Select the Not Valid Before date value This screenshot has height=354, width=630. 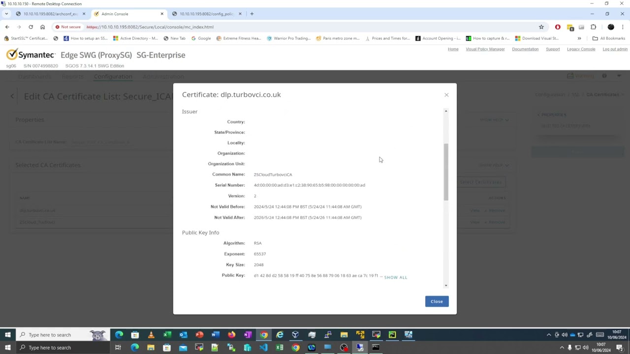click(x=308, y=206)
